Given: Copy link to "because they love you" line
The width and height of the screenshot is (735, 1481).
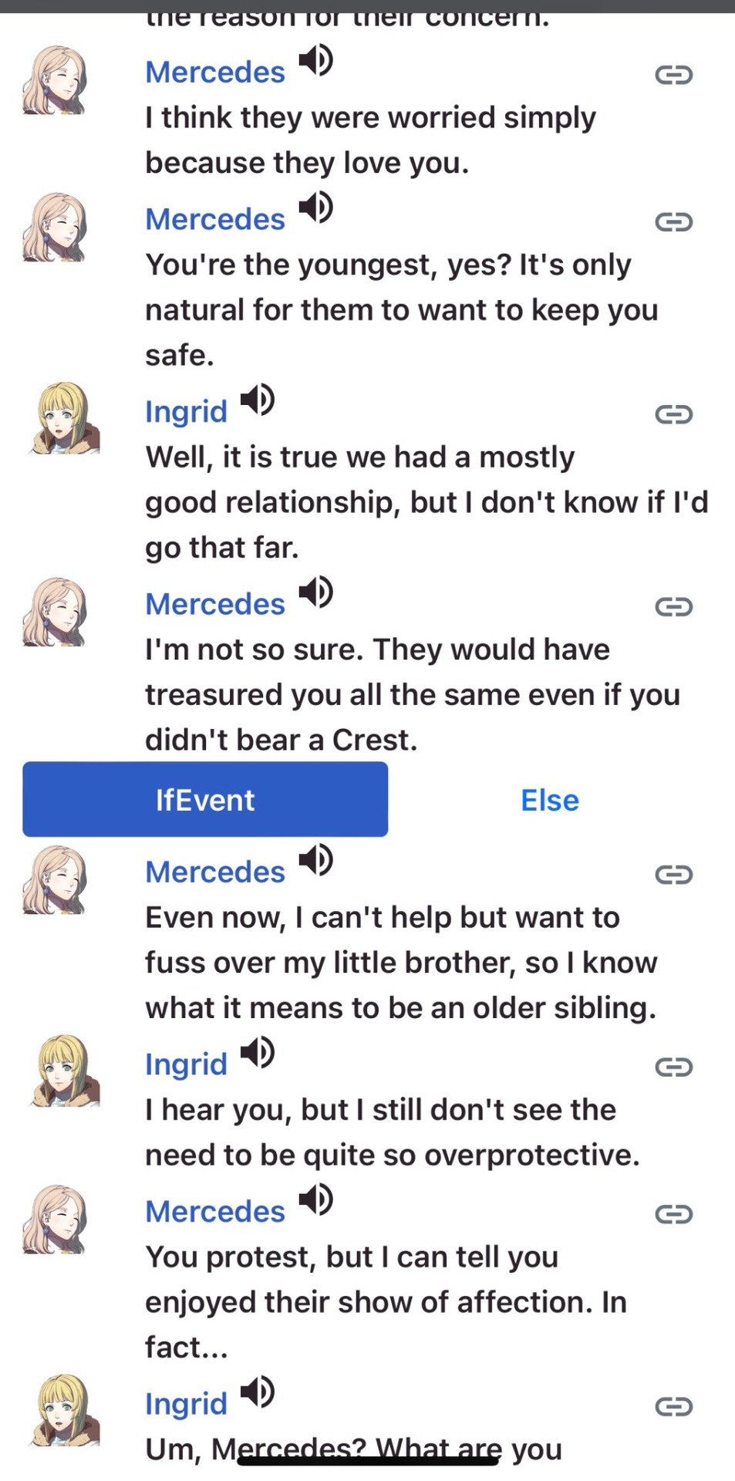Looking at the screenshot, I should pos(673,75).
